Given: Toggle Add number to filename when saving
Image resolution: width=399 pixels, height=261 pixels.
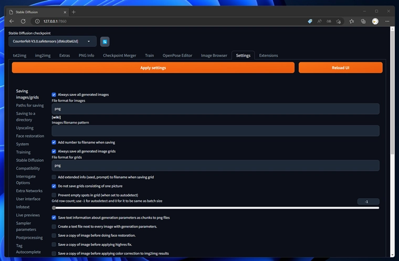Looking at the screenshot, I should pos(54,143).
